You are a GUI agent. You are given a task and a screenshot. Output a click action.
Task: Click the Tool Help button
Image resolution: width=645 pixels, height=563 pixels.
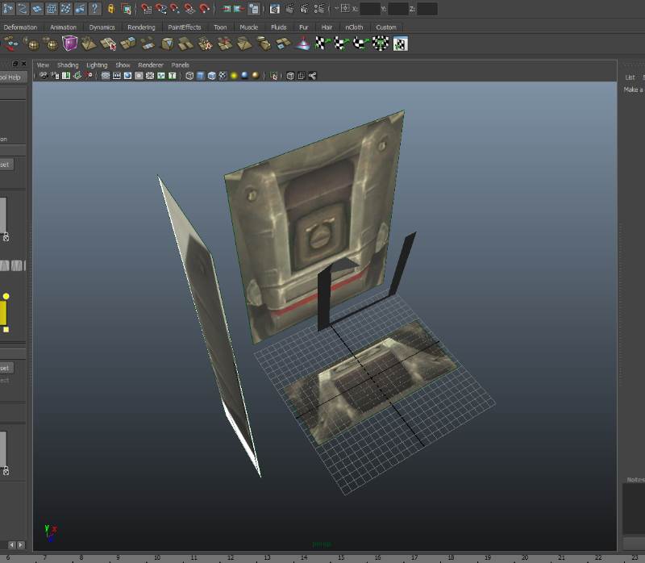11,77
